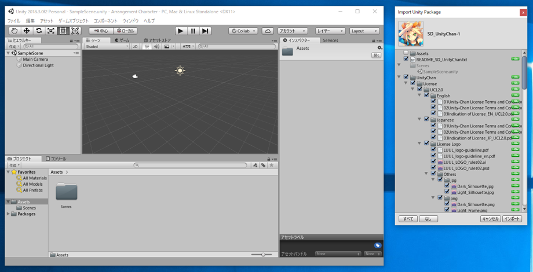533x272 pixels.
Task: Collapse the Favorites group in Project
Action: 8,172
